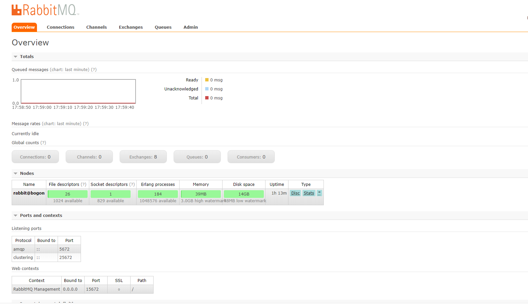Viewport: 528px width, 304px height.
Task: Select the Queues tab
Action: tap(163, 27)
